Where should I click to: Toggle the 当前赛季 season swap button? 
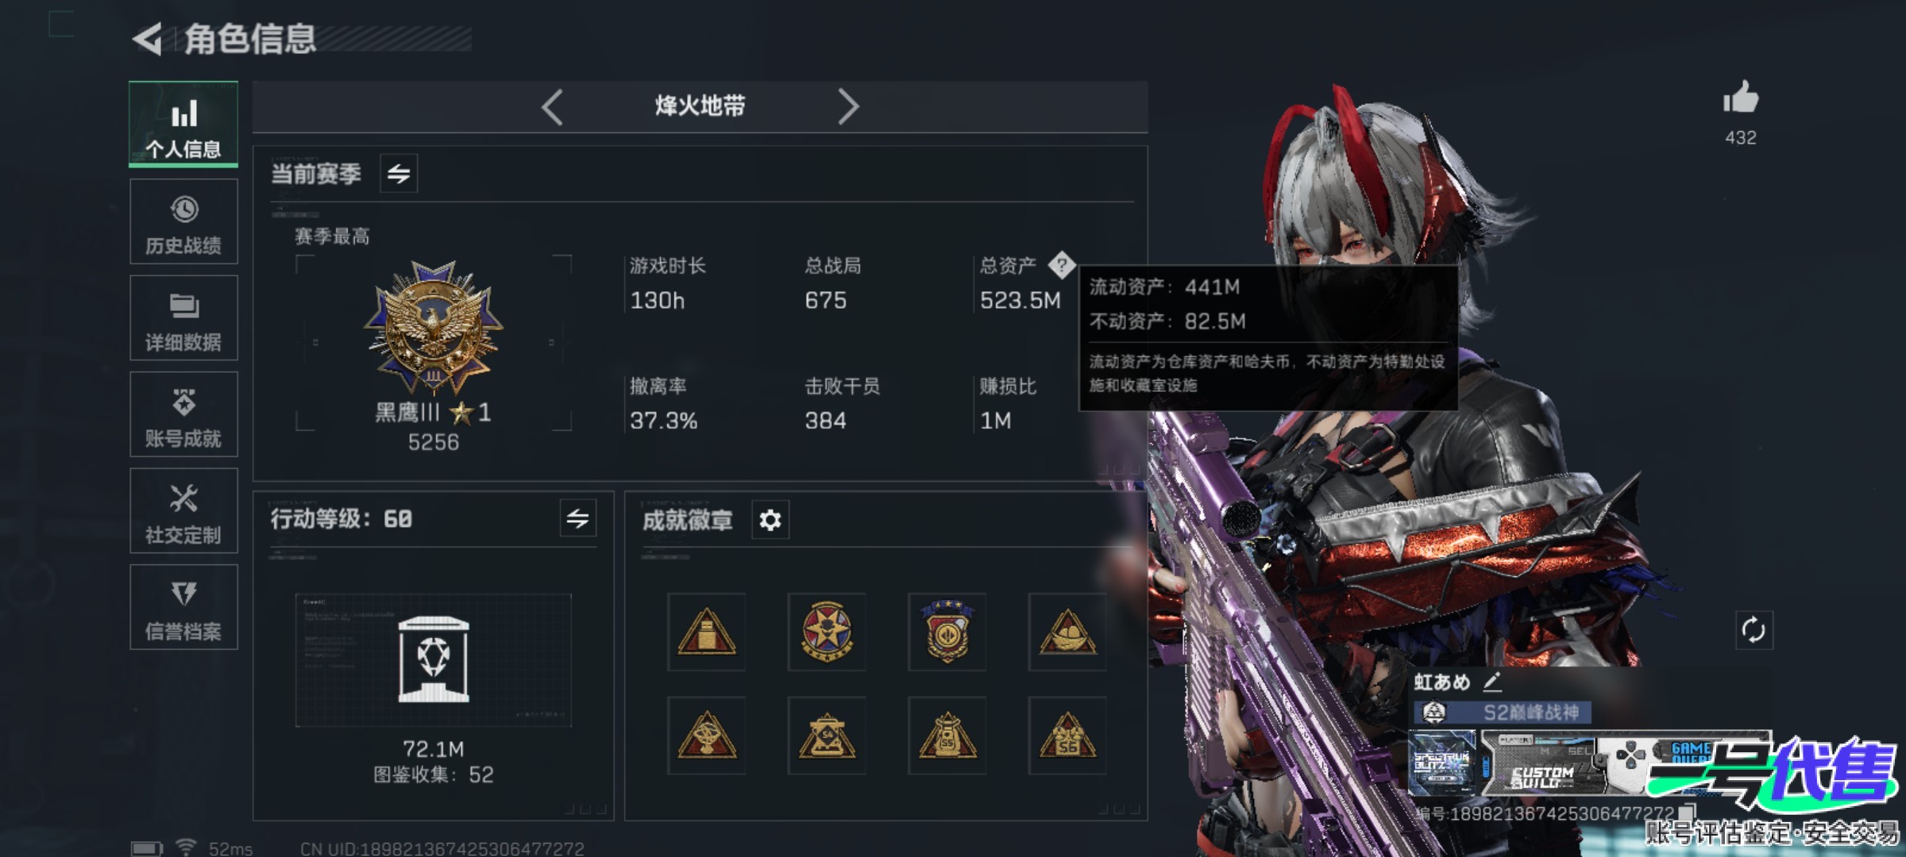click(399, 173)
